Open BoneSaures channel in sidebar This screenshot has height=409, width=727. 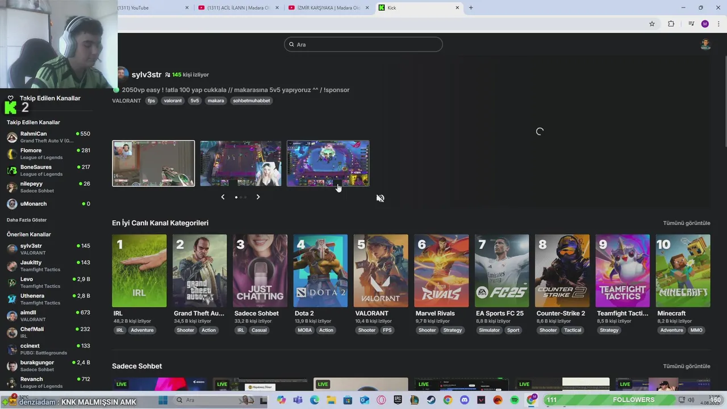(x=48, y=170)
